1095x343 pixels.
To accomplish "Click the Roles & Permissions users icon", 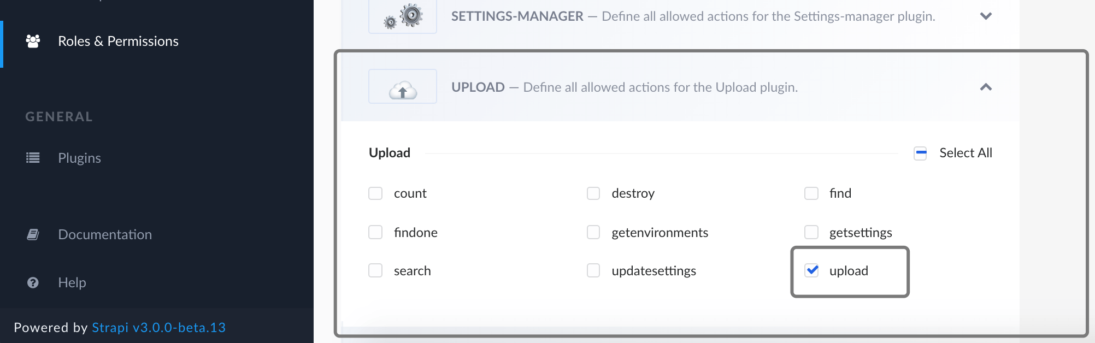I will [x=33, y=41].
